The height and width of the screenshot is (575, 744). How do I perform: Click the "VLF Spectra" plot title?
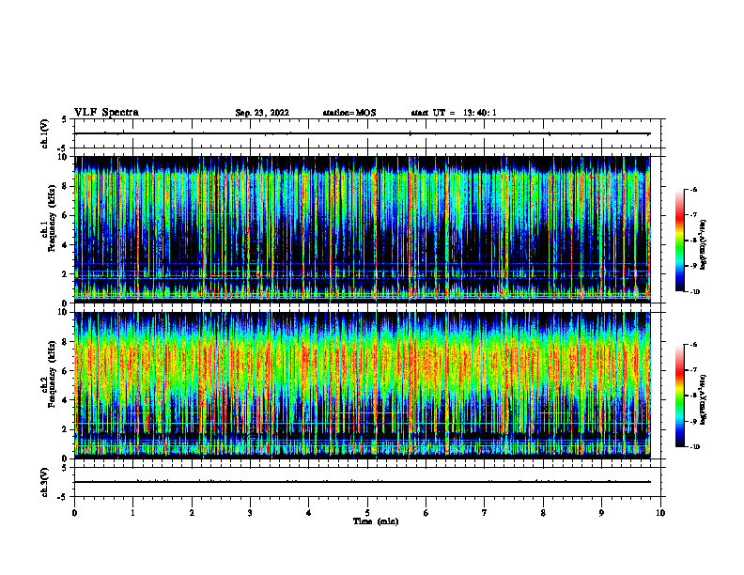[106, 113]
